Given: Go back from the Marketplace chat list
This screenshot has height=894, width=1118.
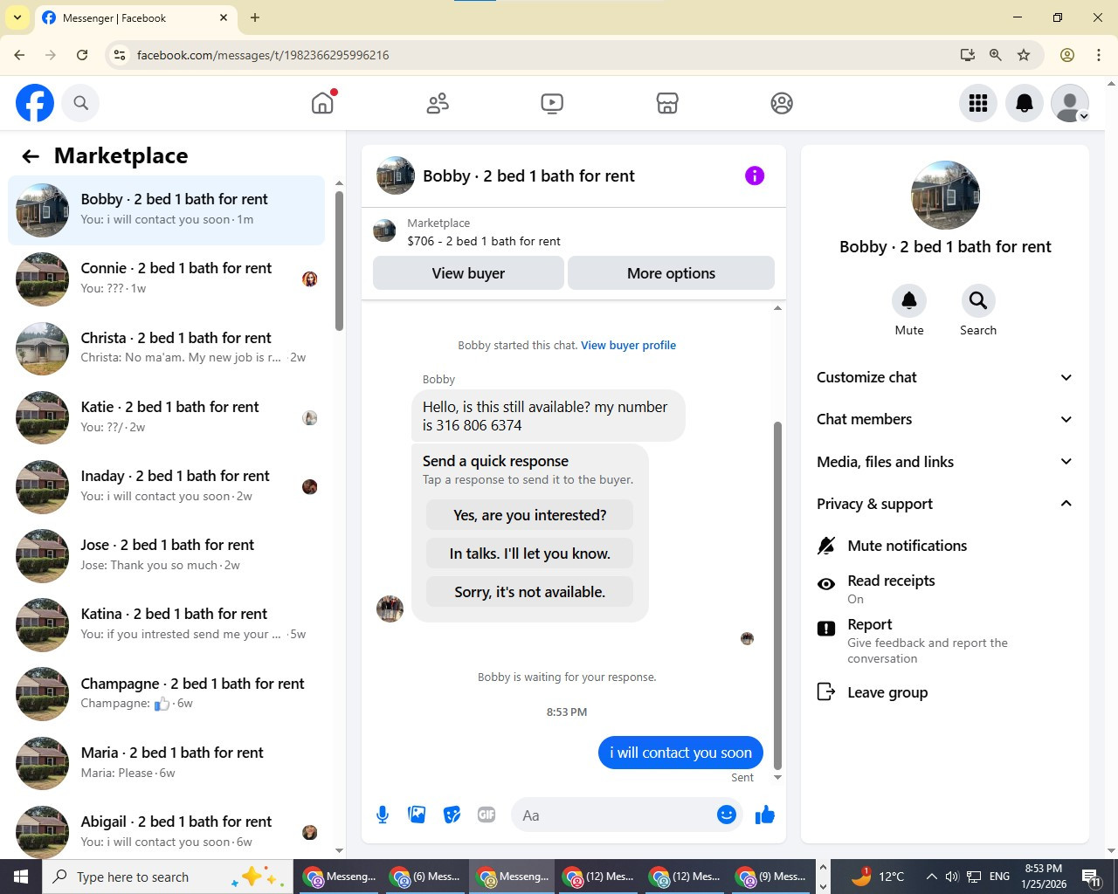Looking at the screenshot, I should coord(31,156).
